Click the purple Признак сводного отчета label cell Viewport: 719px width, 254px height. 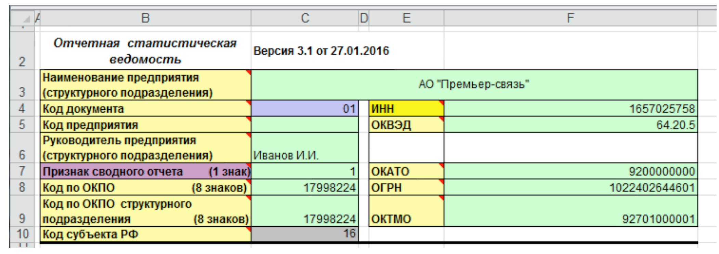coord(145,171)
